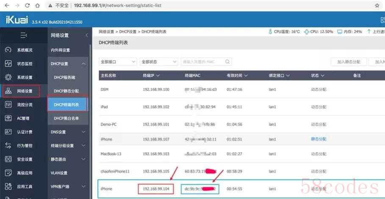Sort by 终端IP column header
Viewport: 385px width, 199px height.
tap(151, 76)
